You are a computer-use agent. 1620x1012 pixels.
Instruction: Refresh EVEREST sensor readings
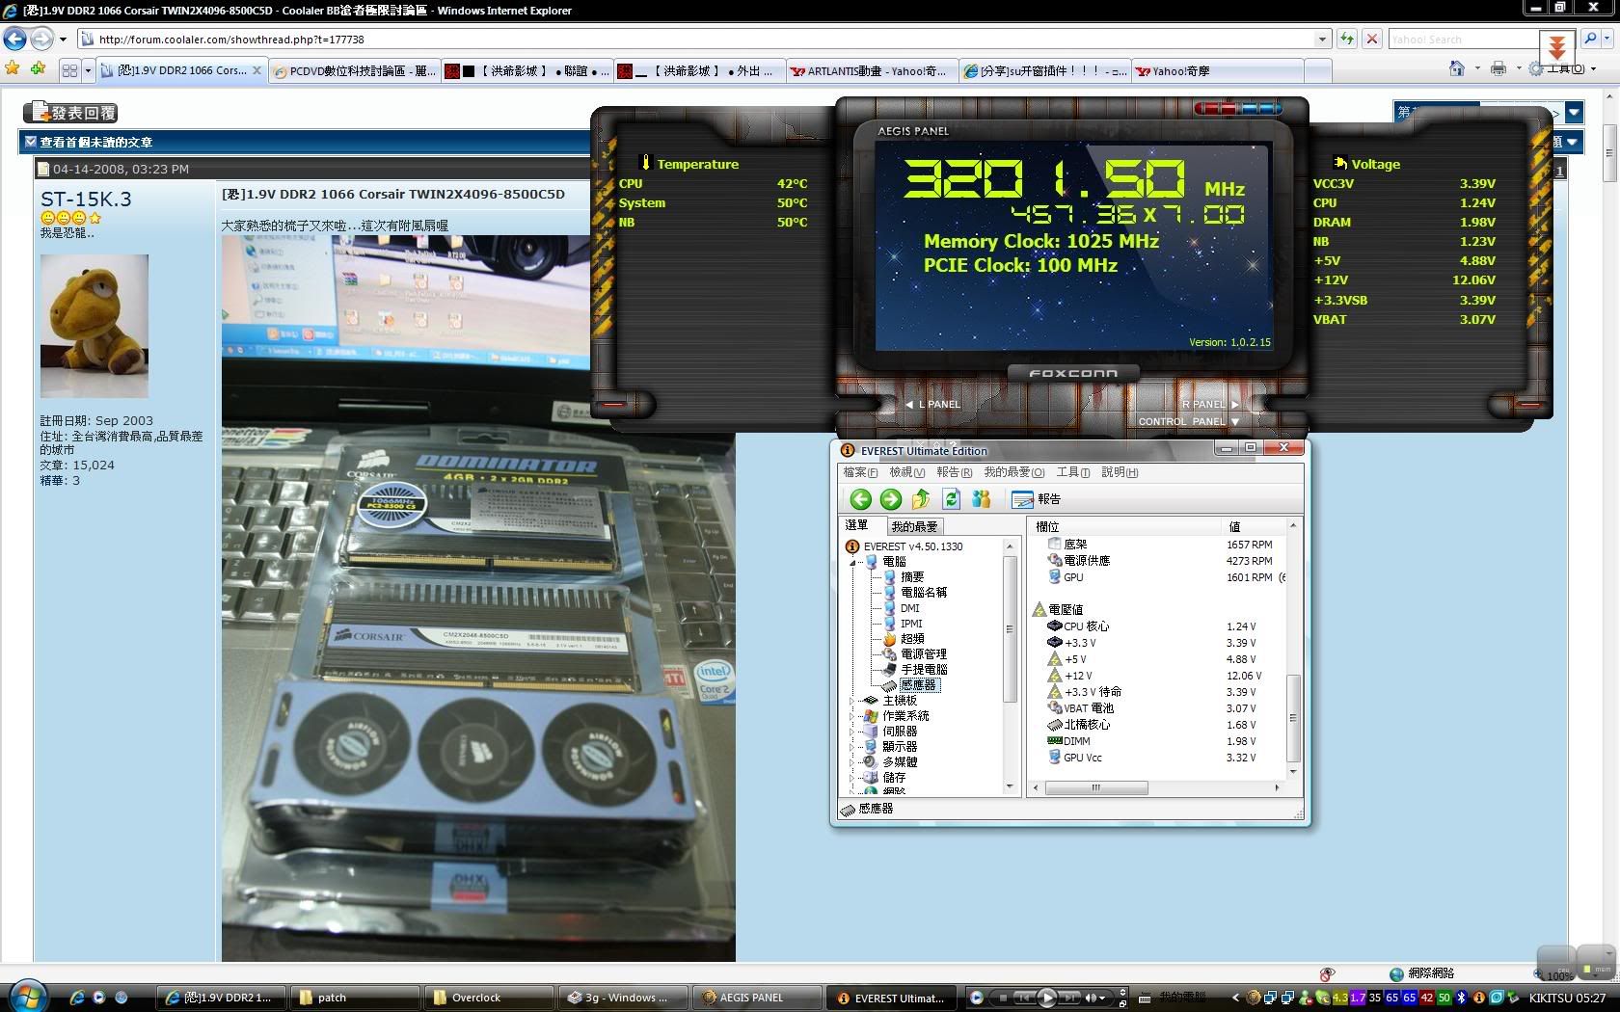coord(951,499)
